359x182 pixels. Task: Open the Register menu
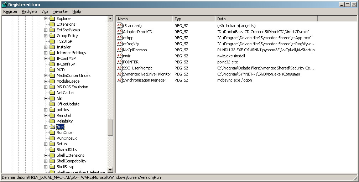tap(10, 11)
